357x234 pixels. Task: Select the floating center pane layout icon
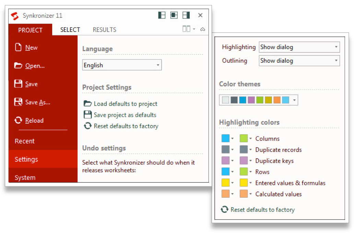pyautogui.click(x=174, y=15)
